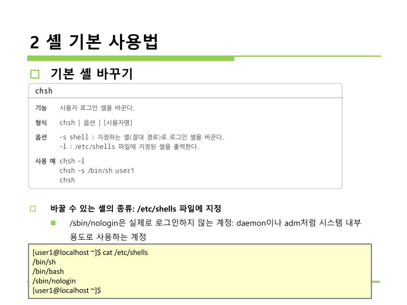
Task: Click the filled green bullet before '/sbin/nologin은'
Action: pos(53,223)
